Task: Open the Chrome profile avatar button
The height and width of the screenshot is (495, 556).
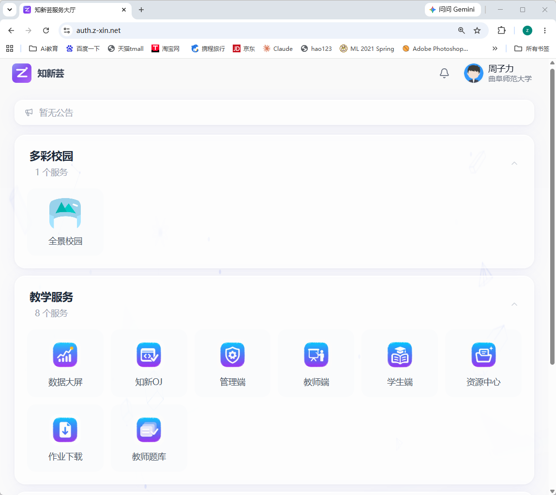Action: pyautogui.click(x=527, y=31)
